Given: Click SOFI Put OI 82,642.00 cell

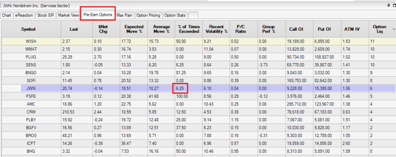Looking at the screenshot, I should [327, 80].
